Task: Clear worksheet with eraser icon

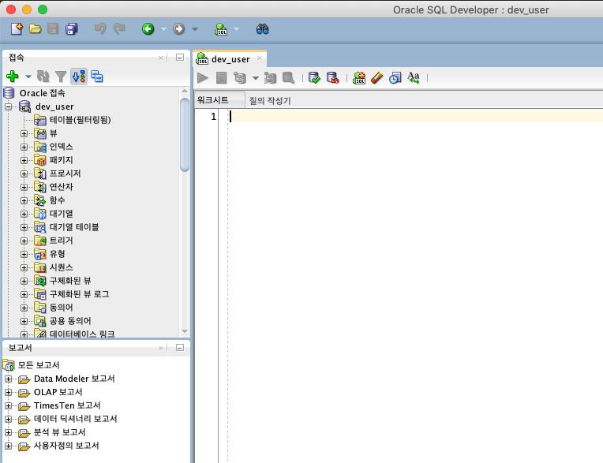Action: click(x=377, y=78)
